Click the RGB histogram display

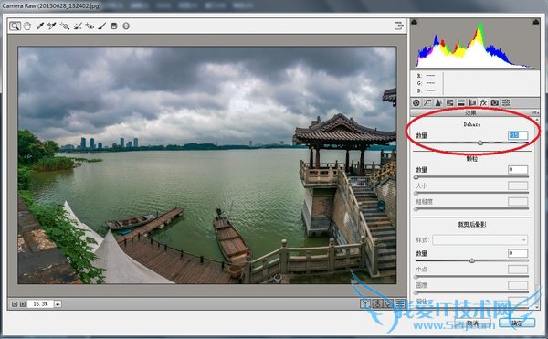475,44
